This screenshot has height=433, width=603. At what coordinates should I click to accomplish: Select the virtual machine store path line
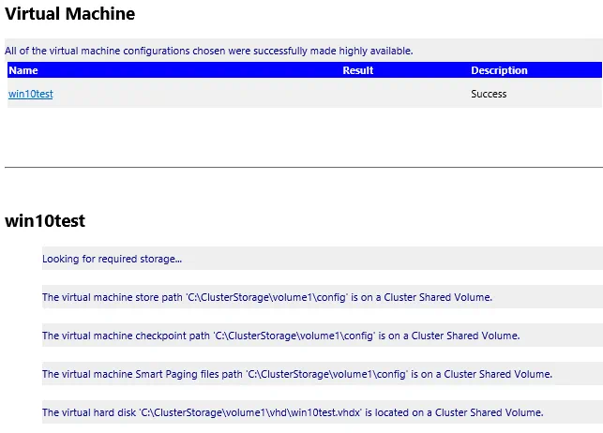pyautogui.click(x=267, y=297)
